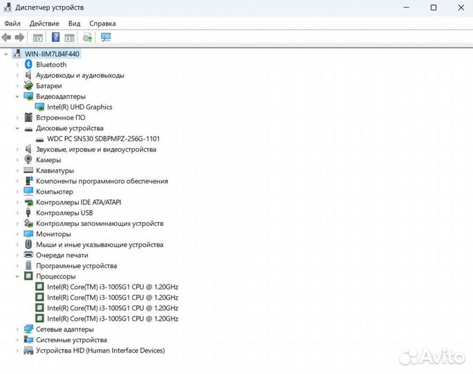This screenshot has height=374, width=473.
Task: Expand the Камеры category
Action: (x=17, y=160)
